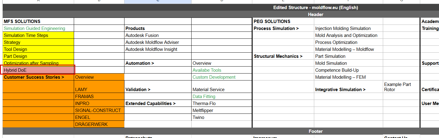
Task: Select the 'Simulation Time Steps' cell
Action: point(38,35)
